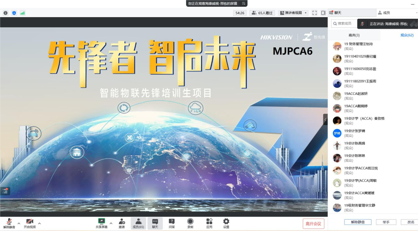Screen dimensions: 418x231
Task: Switch to the Guests (3) tab
Action: [354, 35]
